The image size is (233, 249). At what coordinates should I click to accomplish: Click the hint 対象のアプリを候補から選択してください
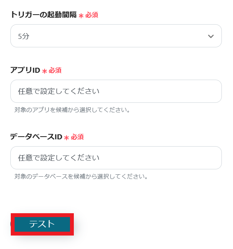tap(72, 110)
